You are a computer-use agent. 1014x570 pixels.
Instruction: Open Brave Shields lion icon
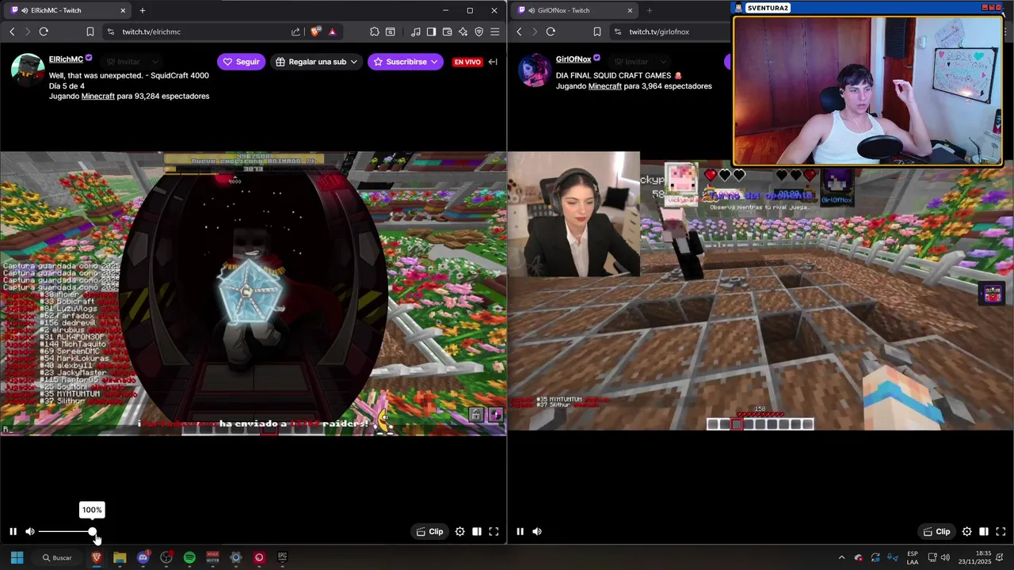coord(315,32)
